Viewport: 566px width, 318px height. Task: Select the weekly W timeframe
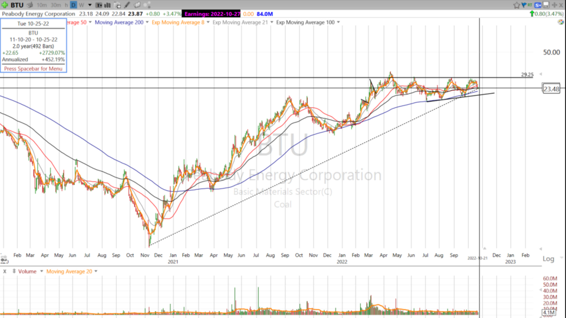(x=81, y=5)
